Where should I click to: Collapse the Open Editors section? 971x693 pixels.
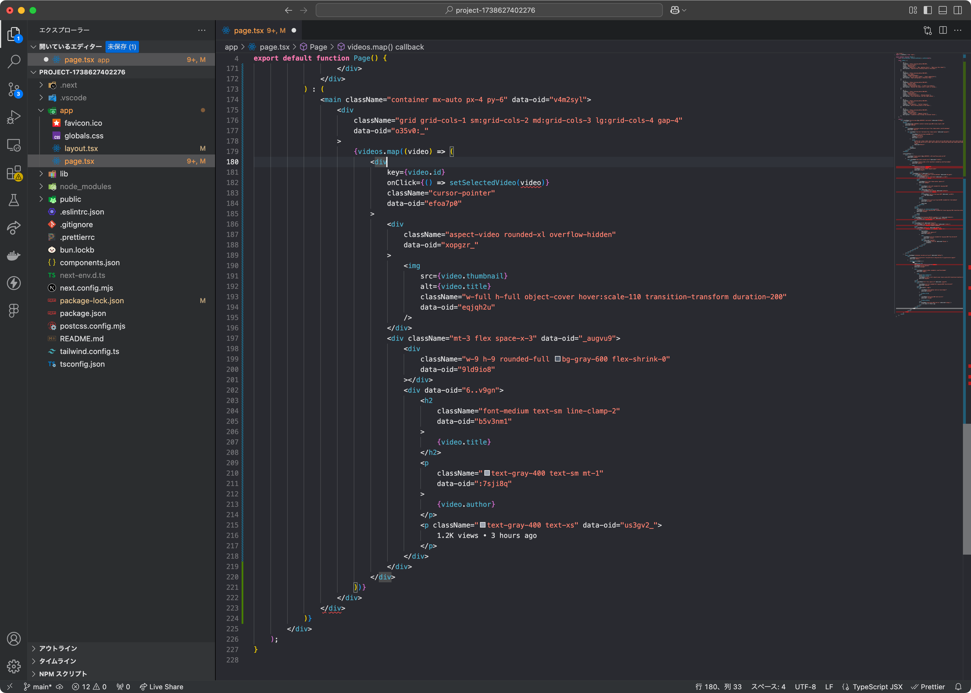coord(33,46)
